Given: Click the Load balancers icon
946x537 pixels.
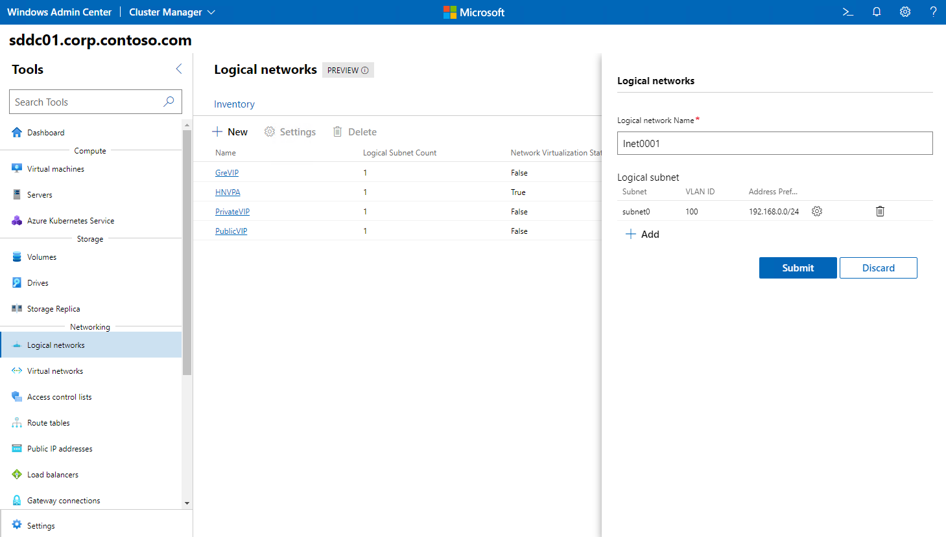Looking at the screenshot, I should point(17,474).
